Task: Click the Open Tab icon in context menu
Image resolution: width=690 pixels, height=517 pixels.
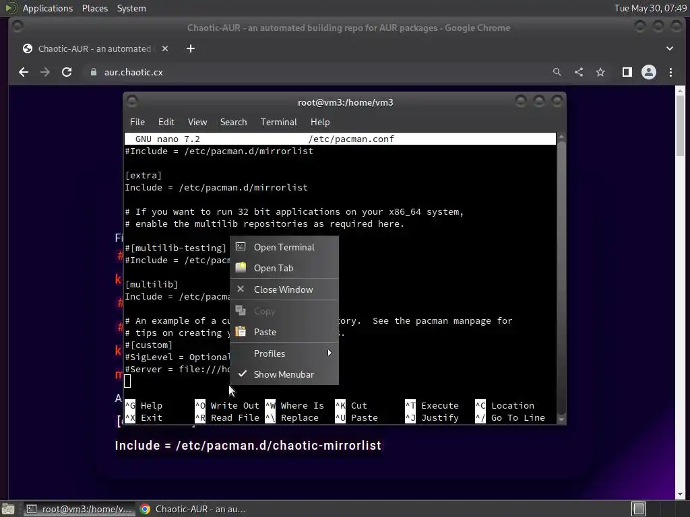Action: click(x=241, y=267)
